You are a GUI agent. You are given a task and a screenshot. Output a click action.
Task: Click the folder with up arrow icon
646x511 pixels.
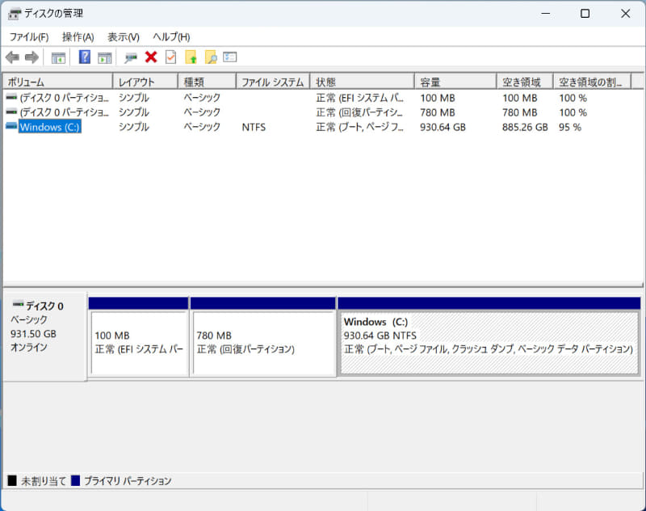[x=190, y=57]
